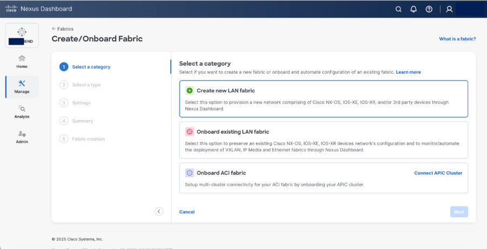Collapse the wizard steps panel chevron
The width and height of the screenshot is (487, 249).
(x=159, y=211)
